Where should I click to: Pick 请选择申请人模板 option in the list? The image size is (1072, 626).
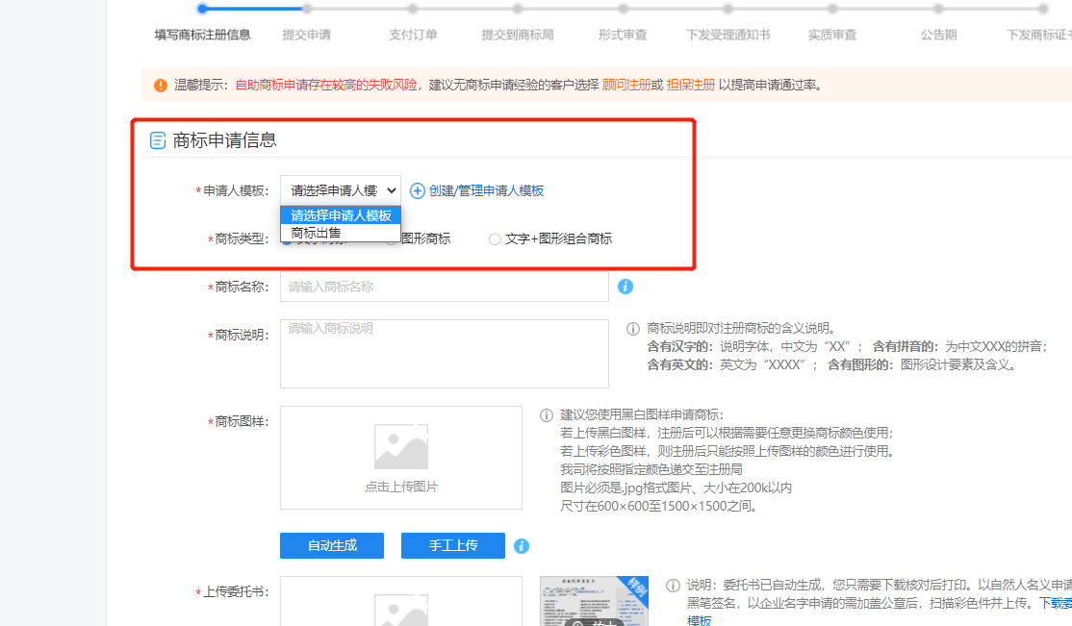tap(341, 215)
